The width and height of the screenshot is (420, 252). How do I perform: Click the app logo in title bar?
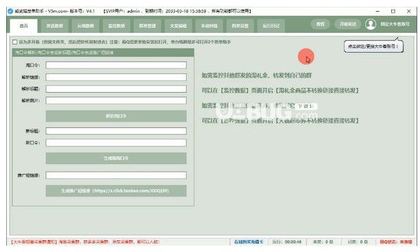[x=10, y=11]
